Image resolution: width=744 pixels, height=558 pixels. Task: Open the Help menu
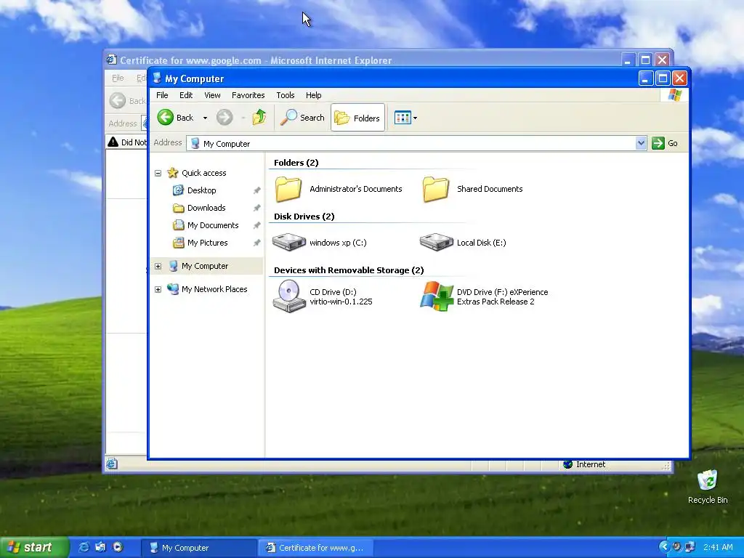click(314, 95)
